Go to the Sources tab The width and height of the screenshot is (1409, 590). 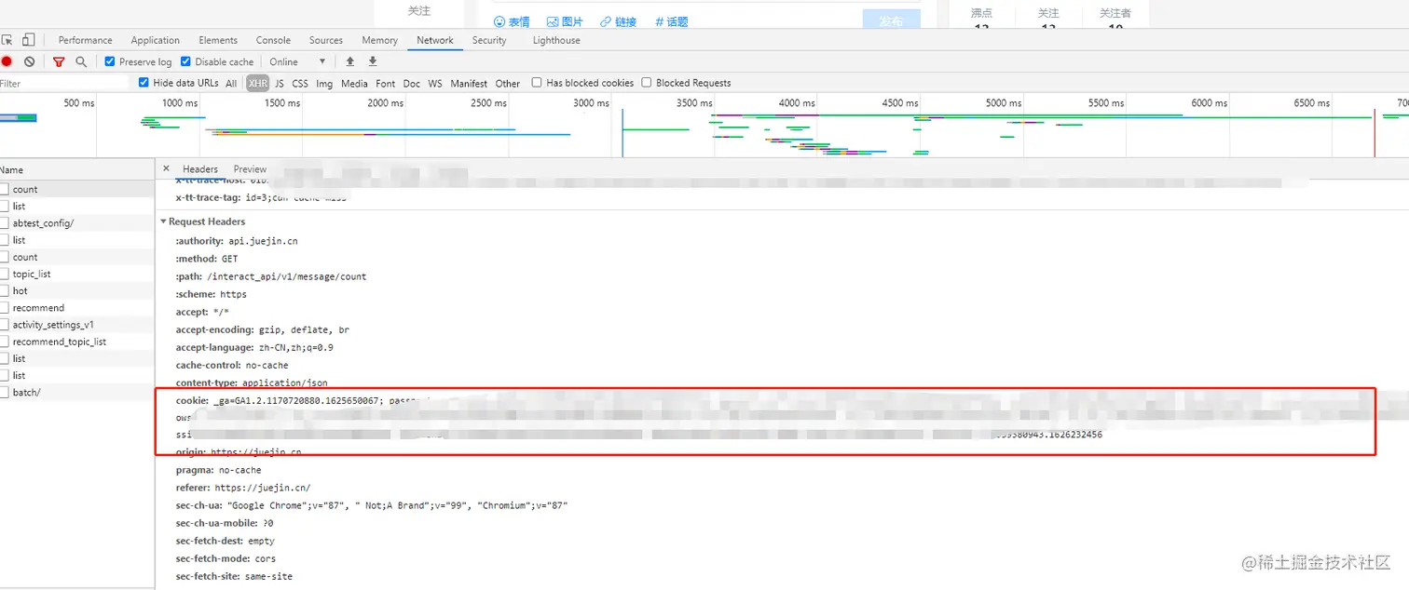[x=326, y=40]
